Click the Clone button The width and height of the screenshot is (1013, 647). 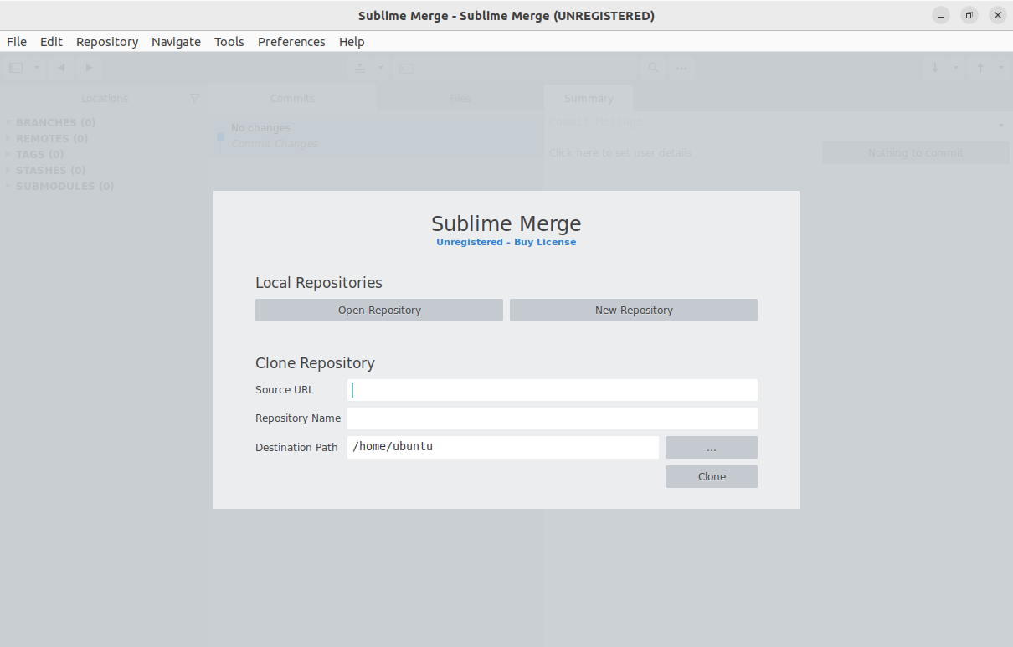pyautogui.click(x=712, y=477)
